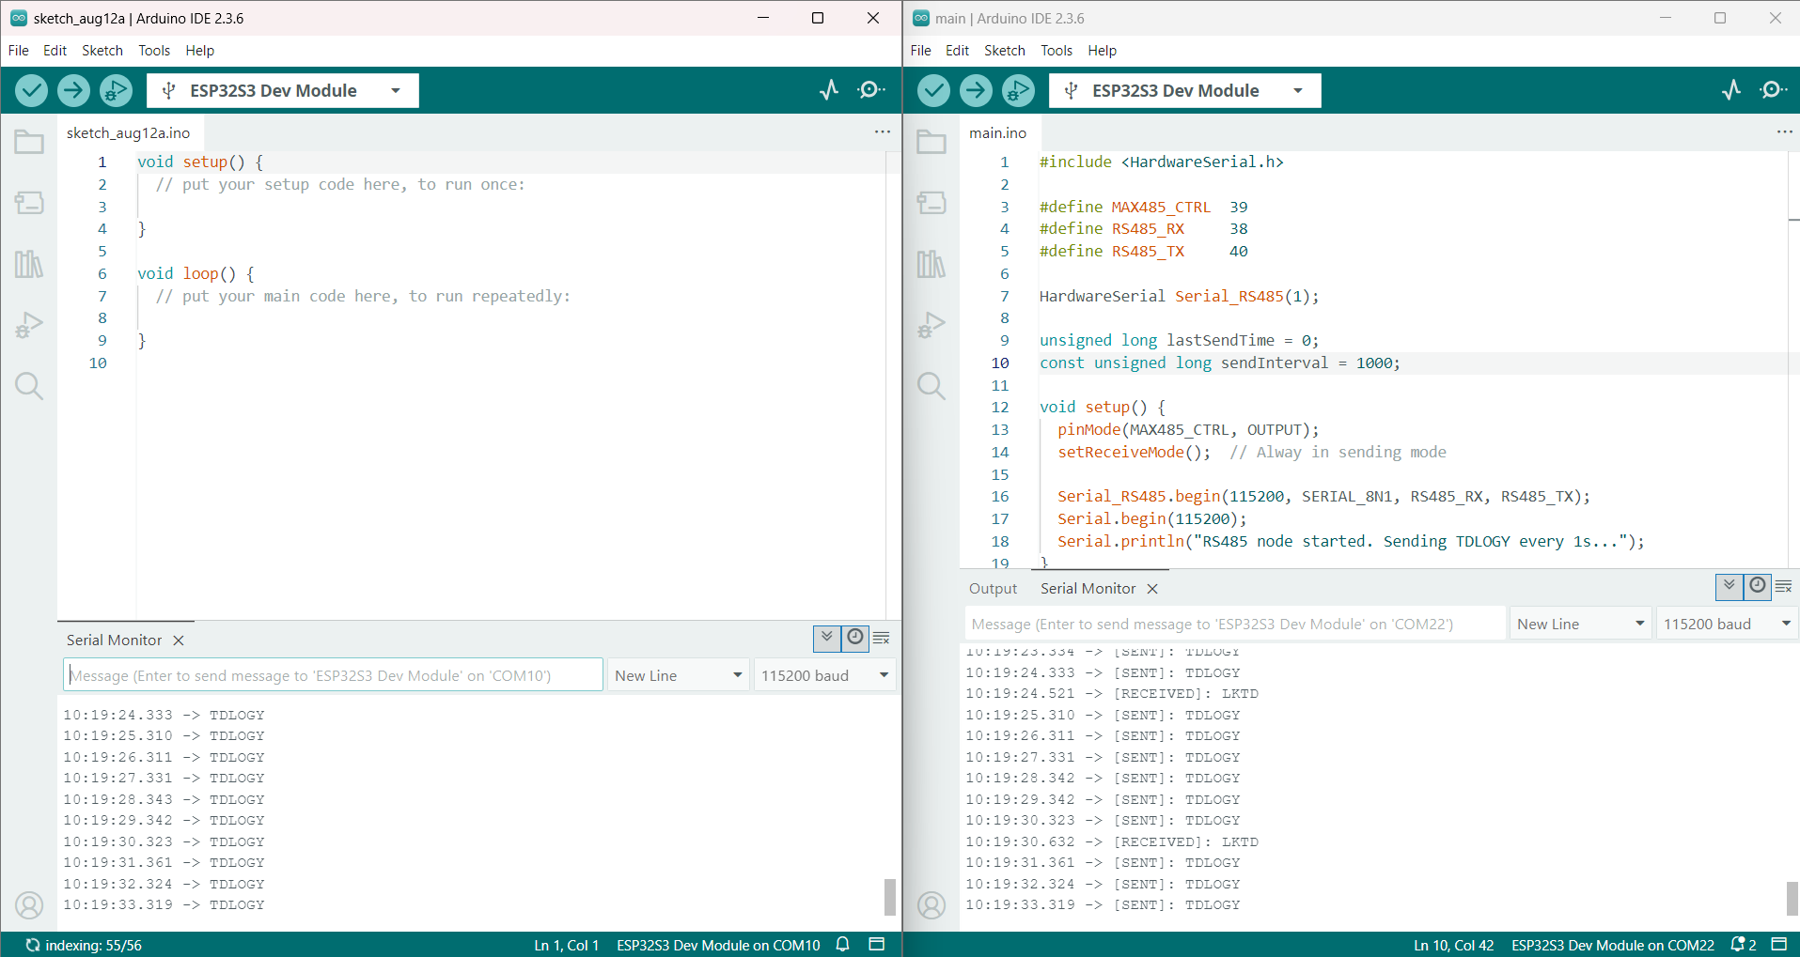Click message input for COM10
1800x957 pixels.
coord(333,675)
